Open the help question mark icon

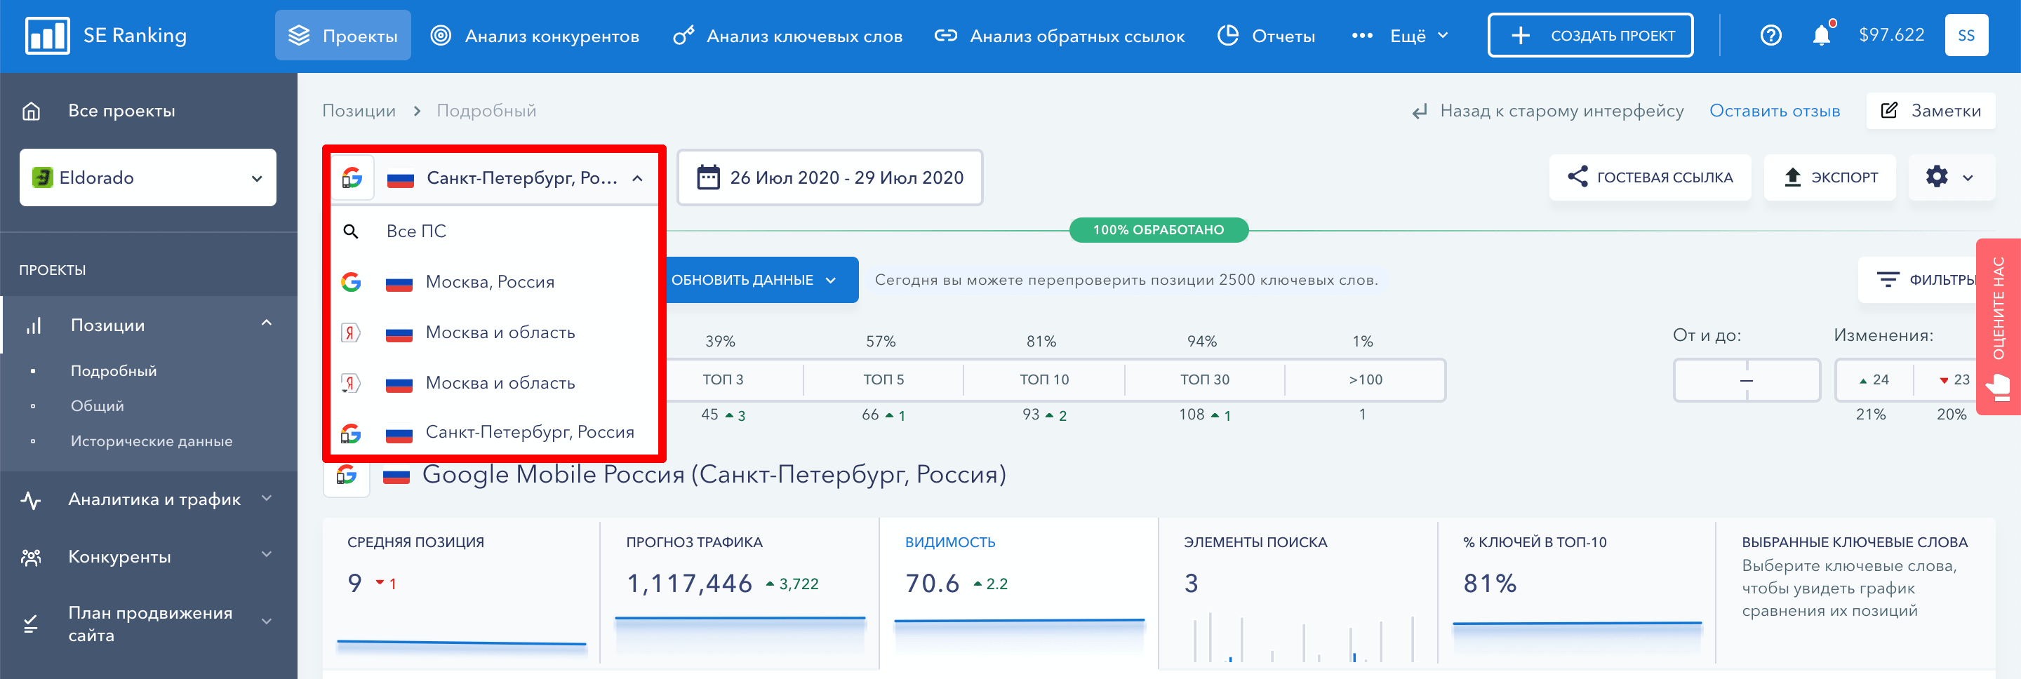(x=1770, y=35)
